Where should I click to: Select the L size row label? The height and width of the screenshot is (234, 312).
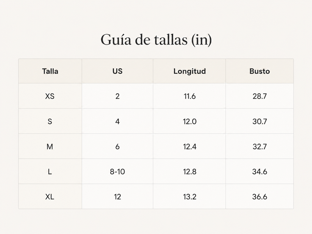point(50,172)
